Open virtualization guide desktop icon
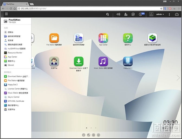The height and width of the screenshot is (139, 182). [x=152, y=38]
